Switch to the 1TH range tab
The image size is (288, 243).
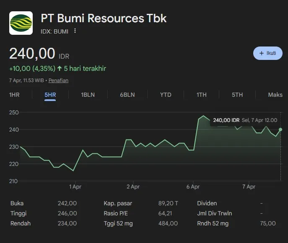202,95
